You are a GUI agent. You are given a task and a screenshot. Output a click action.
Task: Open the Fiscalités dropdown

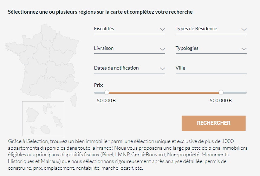[130, 29]
